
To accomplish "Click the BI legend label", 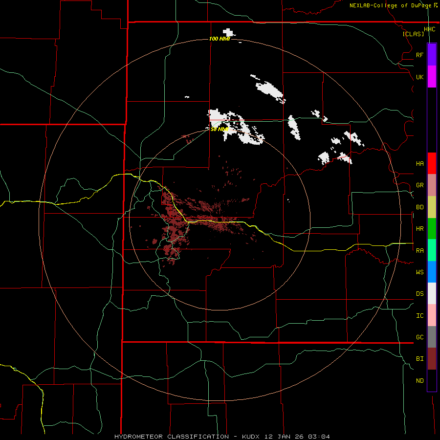I will click(x=419, y=359).
